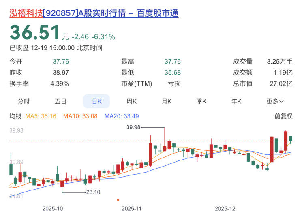The height and width of the screenshot is (216, 304).
Task: Click the current price 36.51
Action: point(34,33)
